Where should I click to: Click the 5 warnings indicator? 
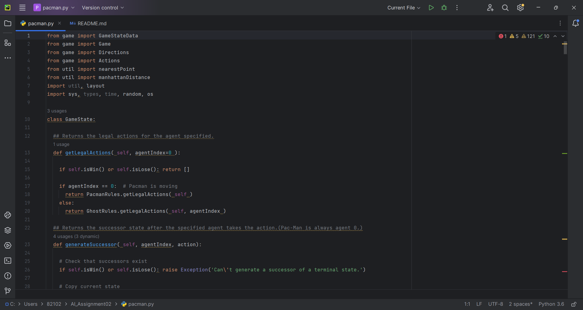pyautogui.click(x=514, y=36)
